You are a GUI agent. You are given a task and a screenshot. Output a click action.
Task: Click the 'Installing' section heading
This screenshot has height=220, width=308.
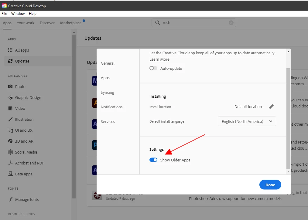tap(158, 96)
